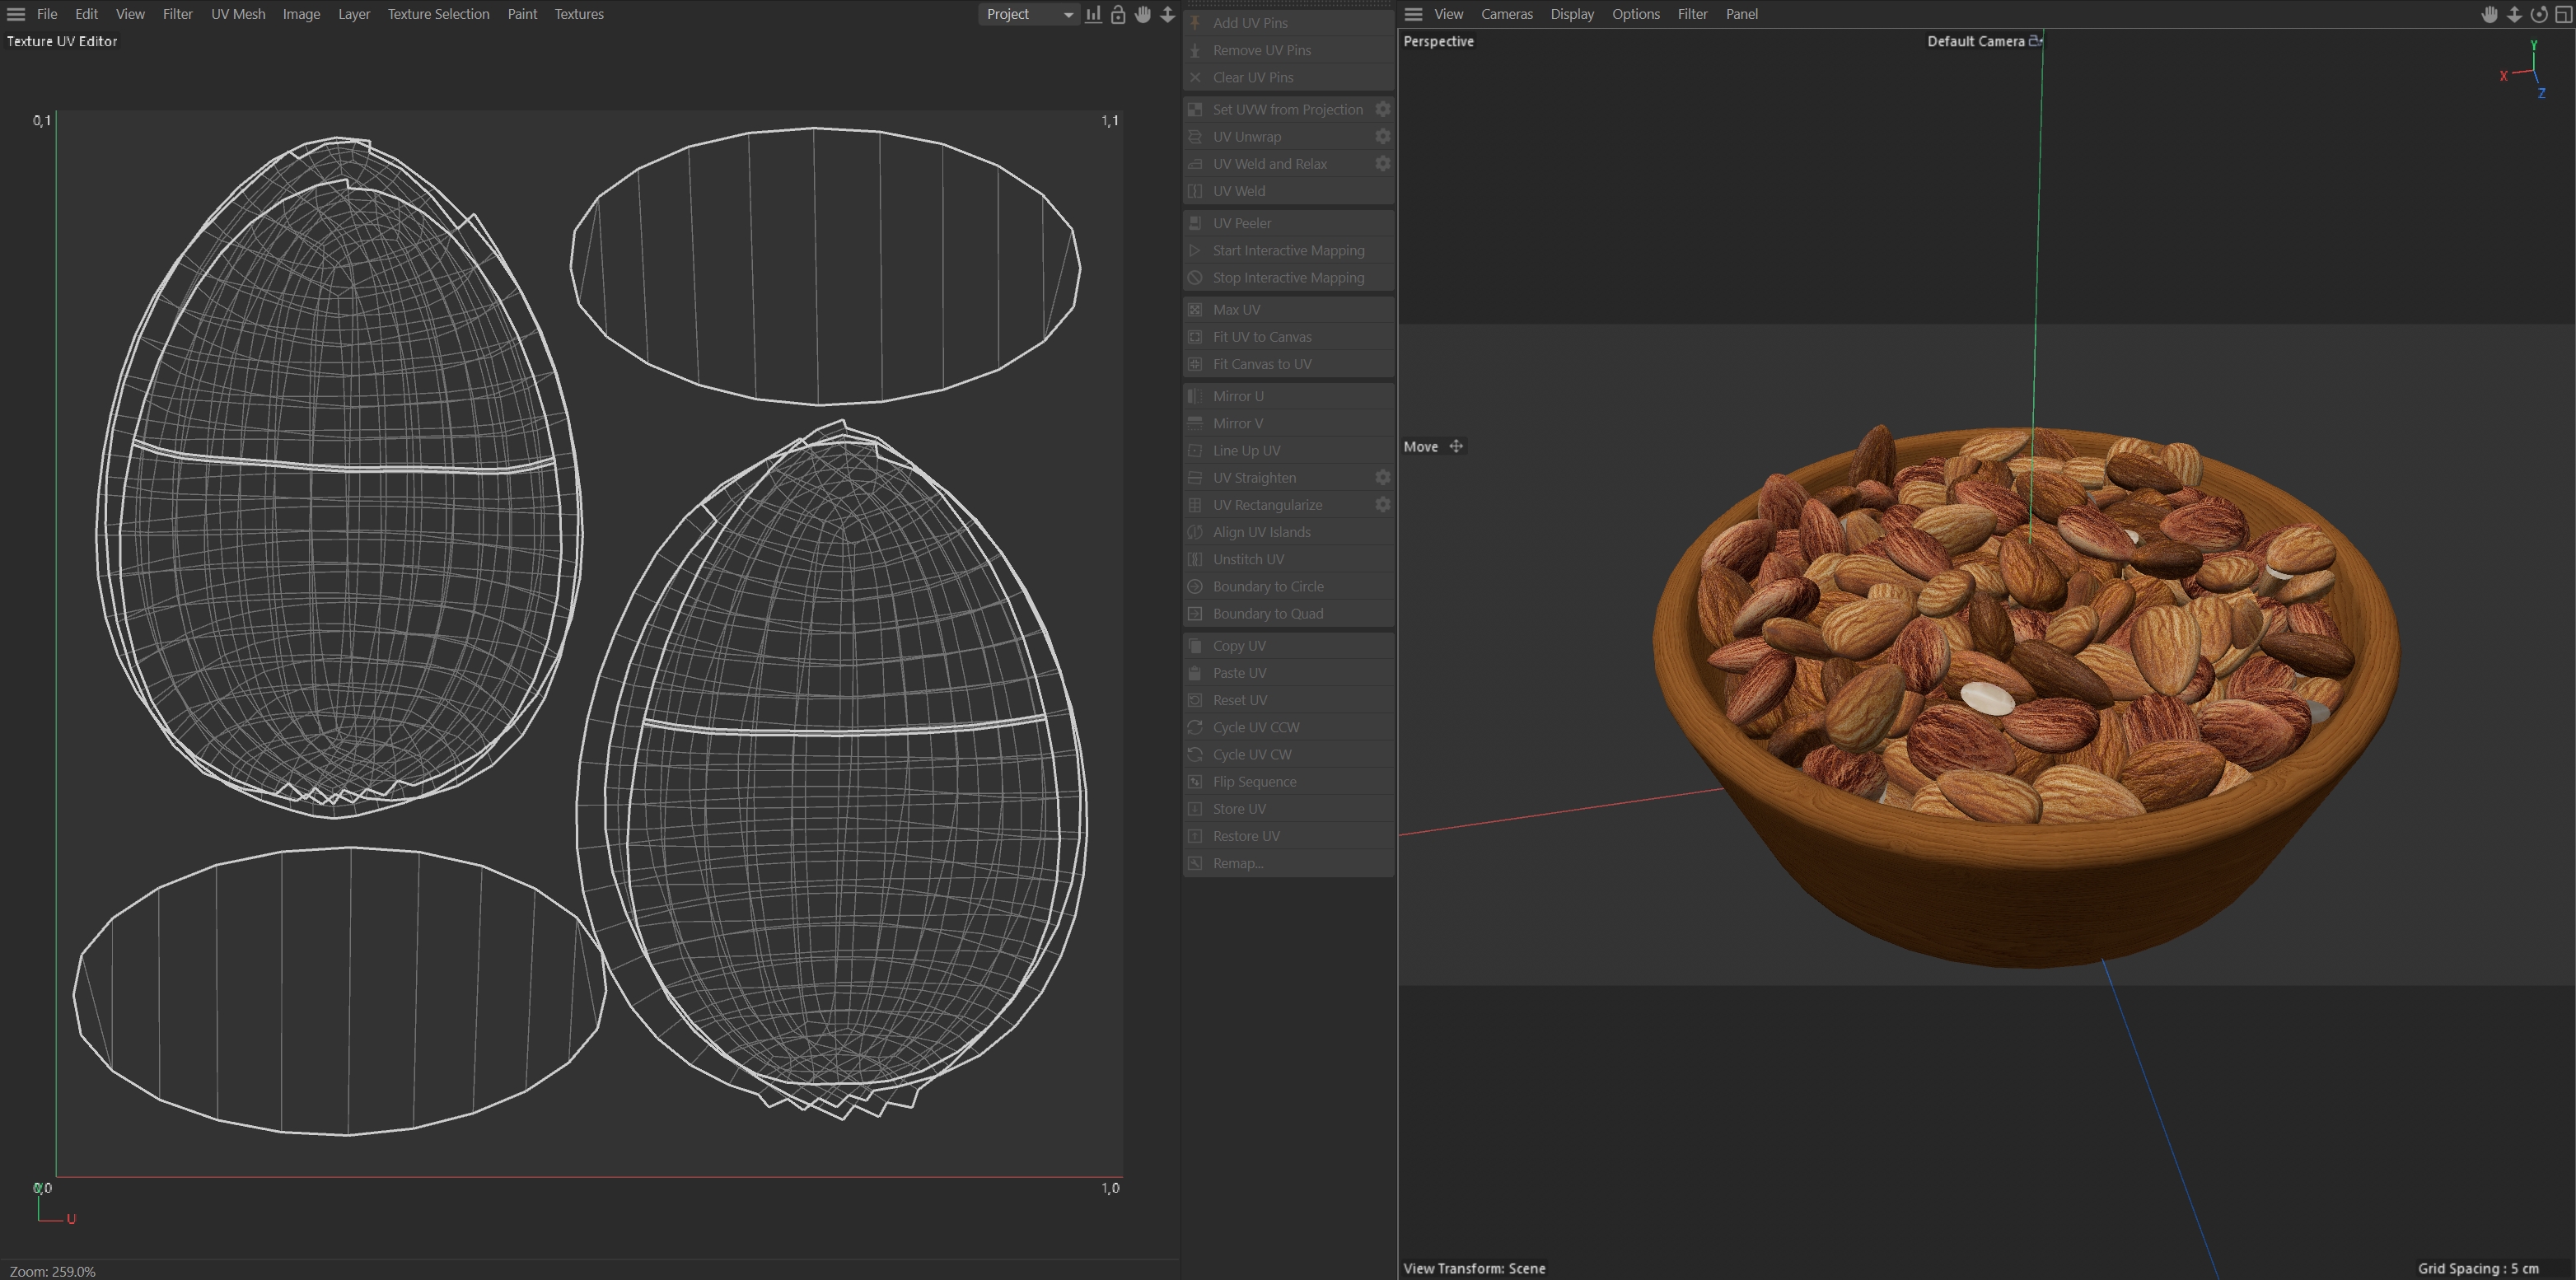The image size is (2576, 1280).
Task: Open the UV Rectangularize settings gear
Action: (x=1382, y=505)
